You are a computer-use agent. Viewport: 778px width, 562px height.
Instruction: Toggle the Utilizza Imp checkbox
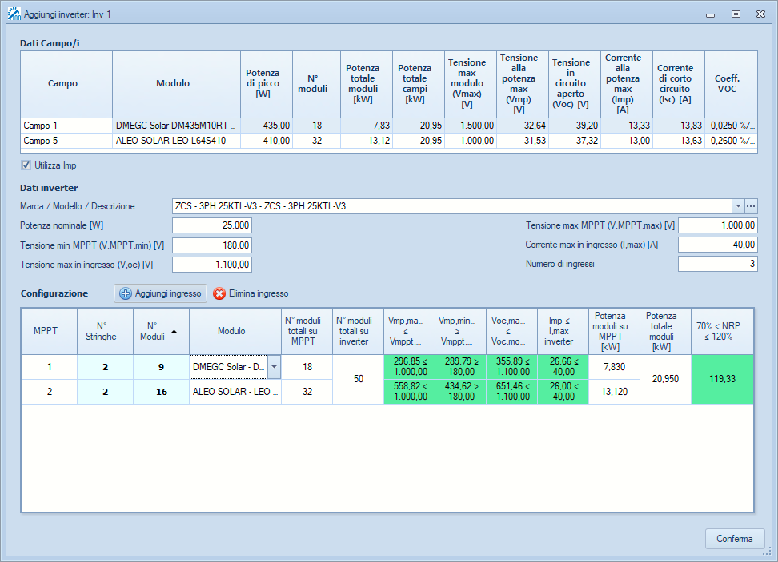pyautogui.click(x=26, y=165)
